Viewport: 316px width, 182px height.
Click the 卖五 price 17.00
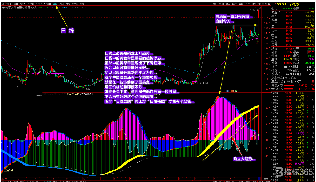click(x=289, y=12)
